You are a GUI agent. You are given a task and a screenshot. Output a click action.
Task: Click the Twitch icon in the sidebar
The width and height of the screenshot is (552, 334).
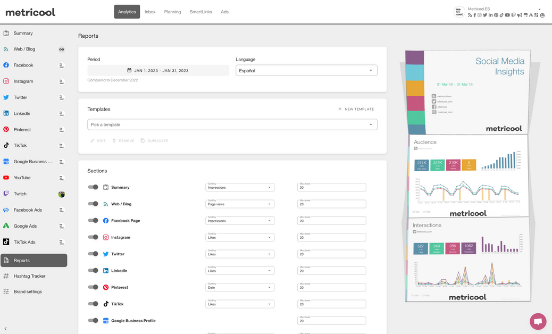click(x=6, y=194)
